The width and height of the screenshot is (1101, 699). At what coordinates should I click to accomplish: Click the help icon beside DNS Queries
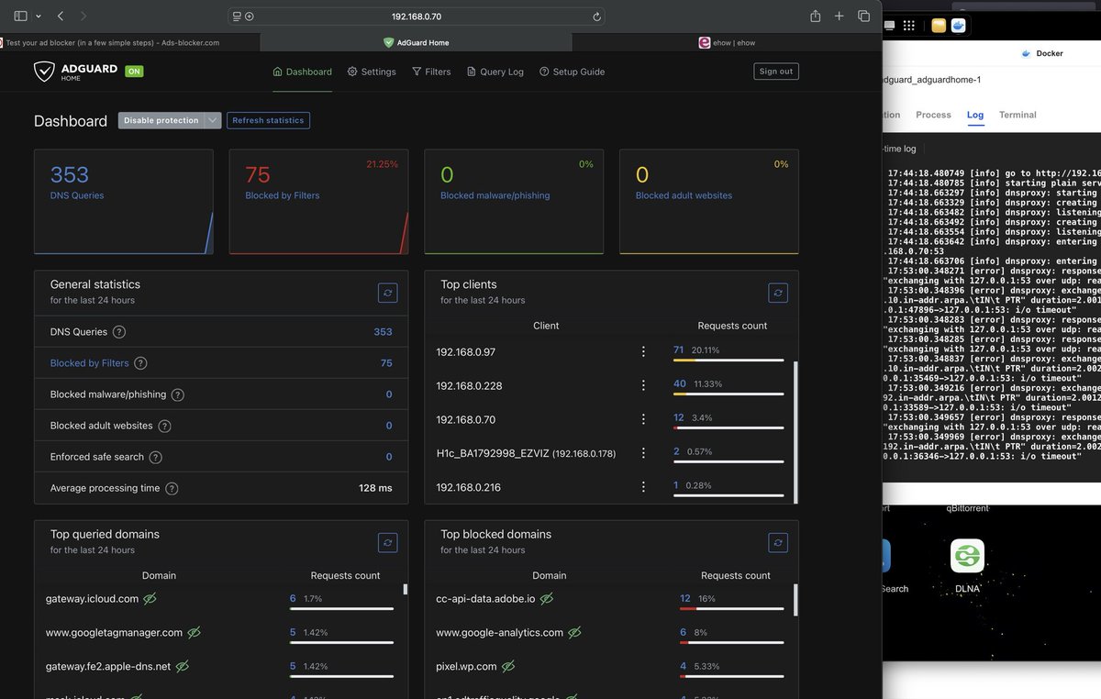119,332
